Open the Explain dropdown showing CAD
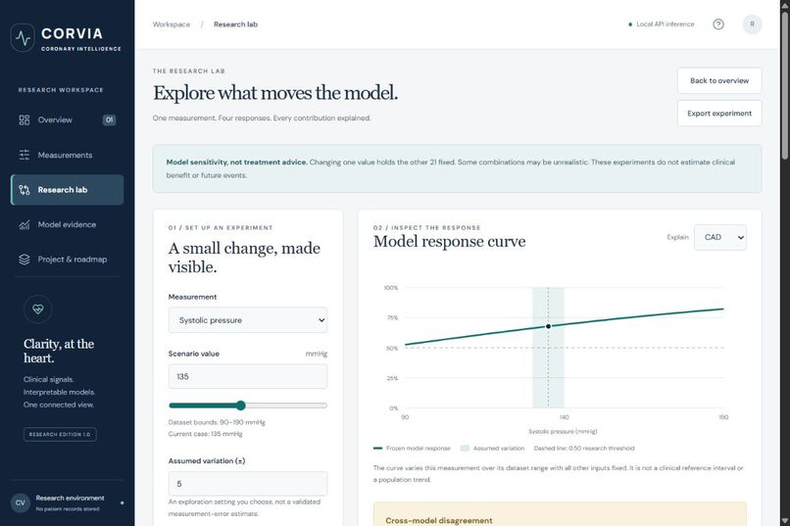This screenshot has width=790, height=526. click(720, 237)
